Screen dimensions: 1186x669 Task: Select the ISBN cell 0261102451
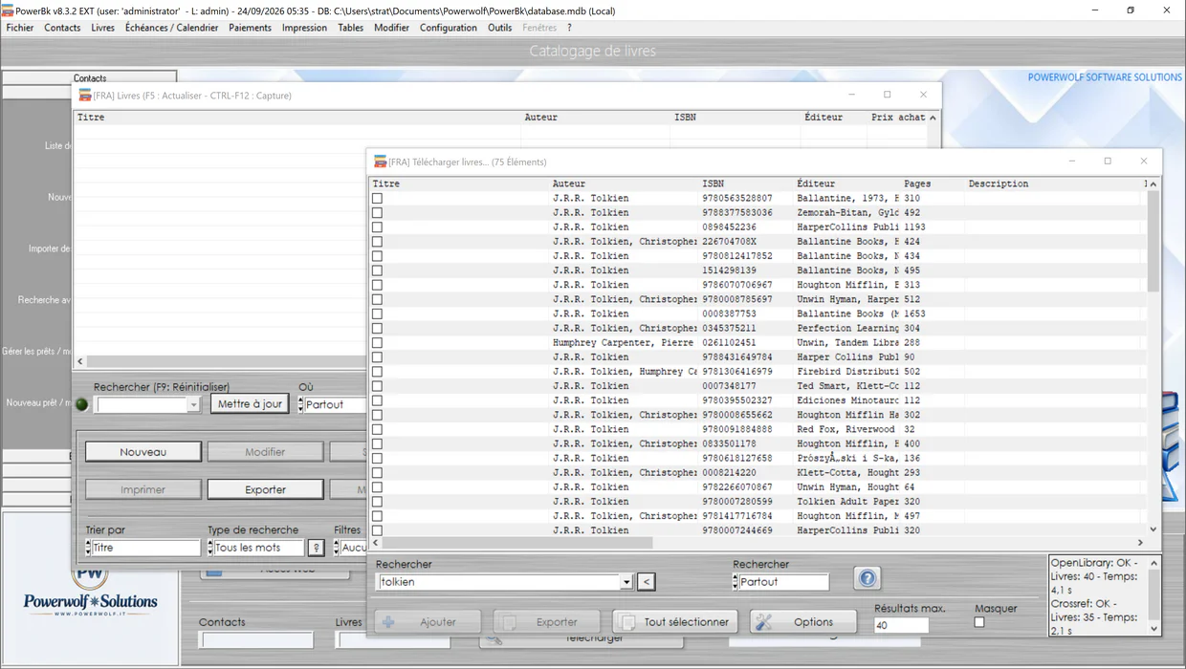tap(729, 343)
